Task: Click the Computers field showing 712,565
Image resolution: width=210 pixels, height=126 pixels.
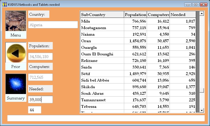Action: pos(40,77)
